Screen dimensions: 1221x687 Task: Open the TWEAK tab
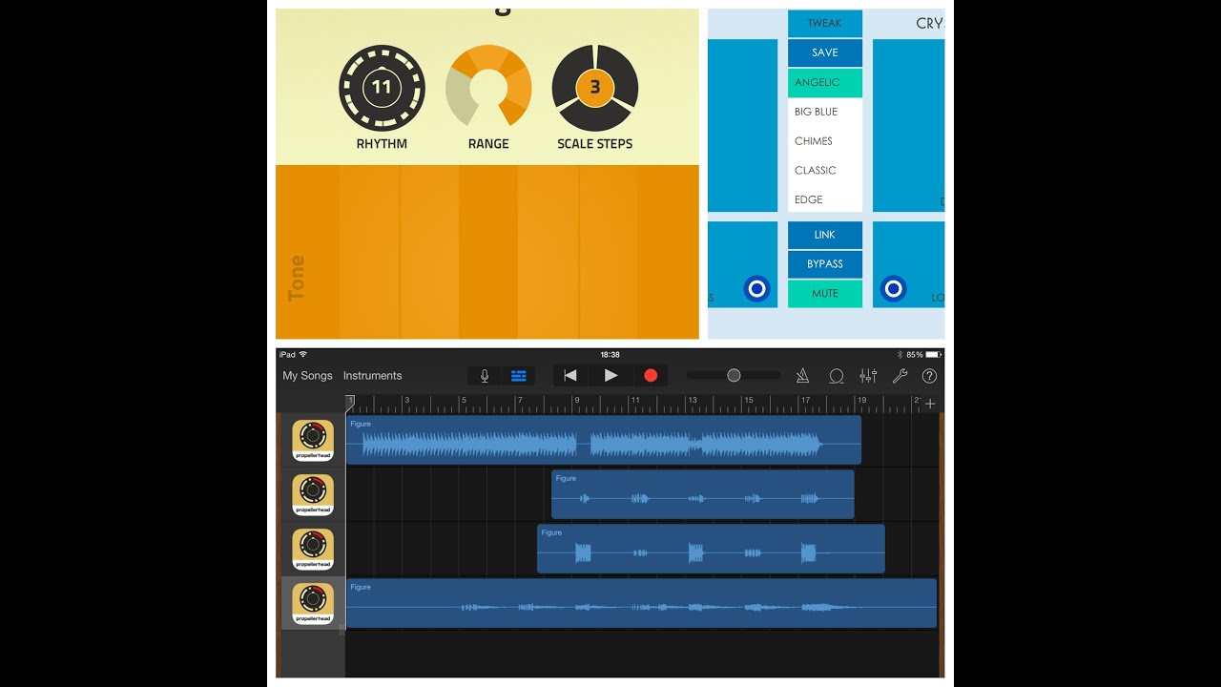pos(825,23)
